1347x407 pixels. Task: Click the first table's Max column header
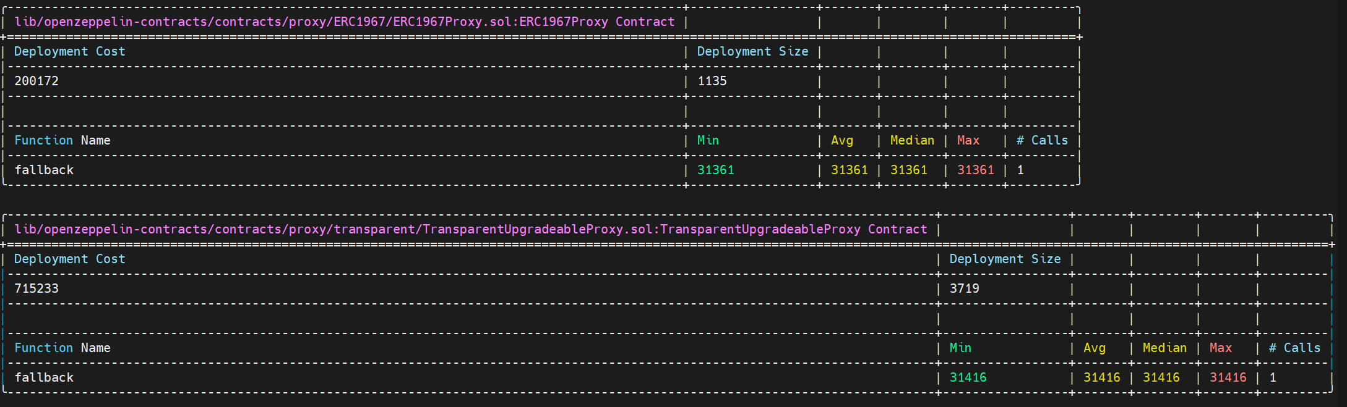pos(968,140)
